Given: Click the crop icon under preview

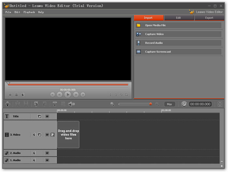Looking at the screenshot, I should click(126, 95).
